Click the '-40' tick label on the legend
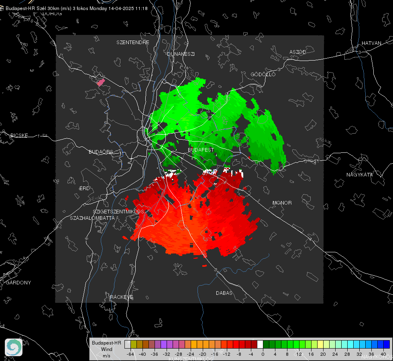 coord(143,354)
